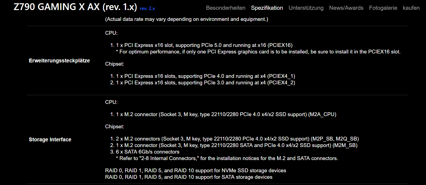This screenshot has width=426, height=185.
Task: Select the Spezifikation tab
Action: tap(267, 8)
